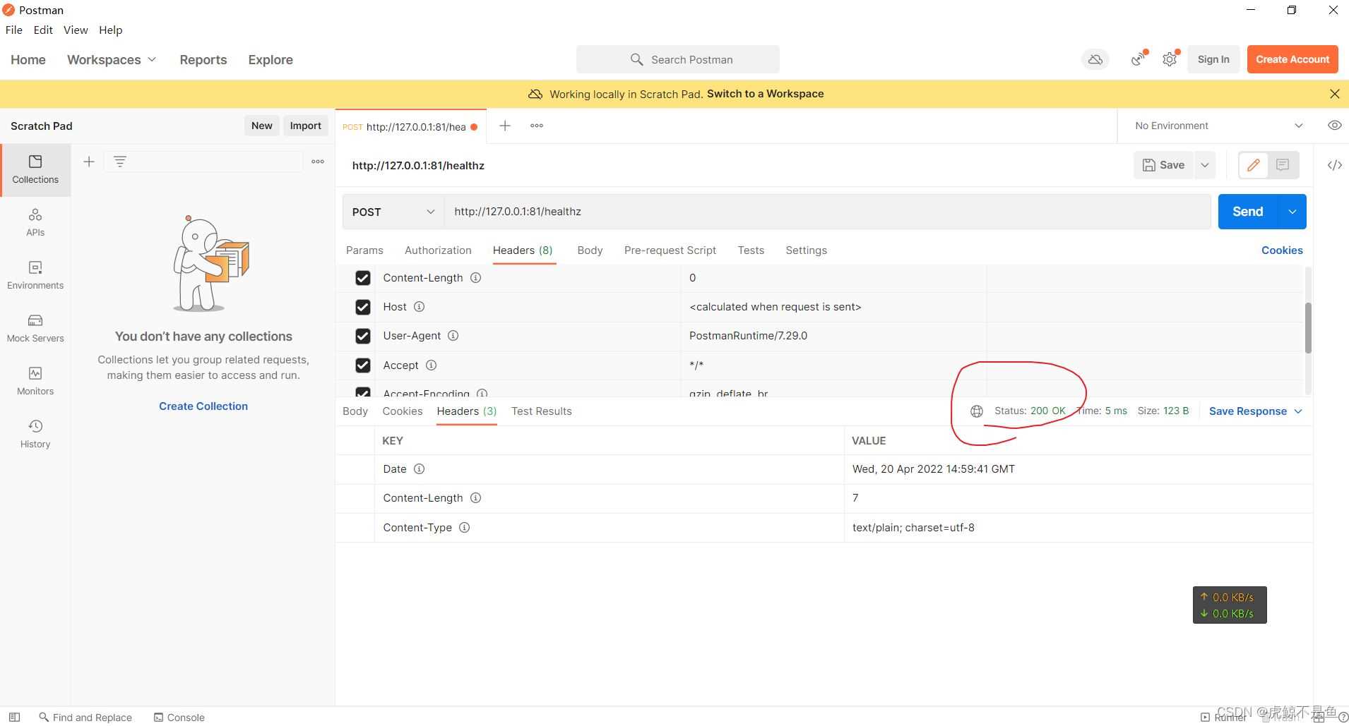Open the code snippet panel icon

[1334, 165]
